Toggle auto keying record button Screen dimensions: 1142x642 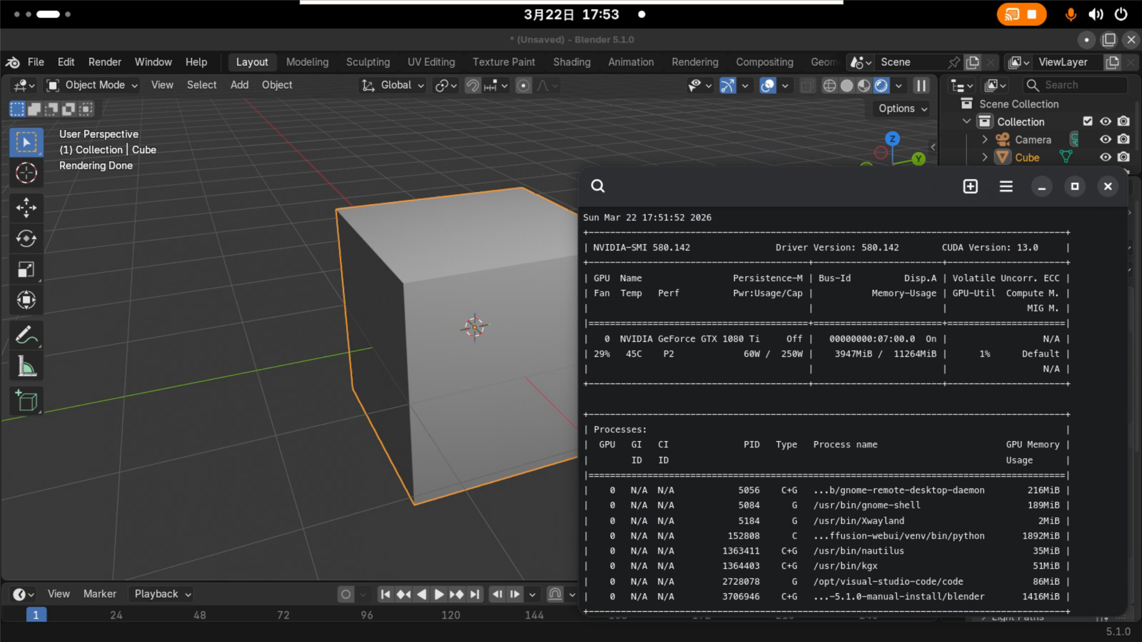(346, 594)
